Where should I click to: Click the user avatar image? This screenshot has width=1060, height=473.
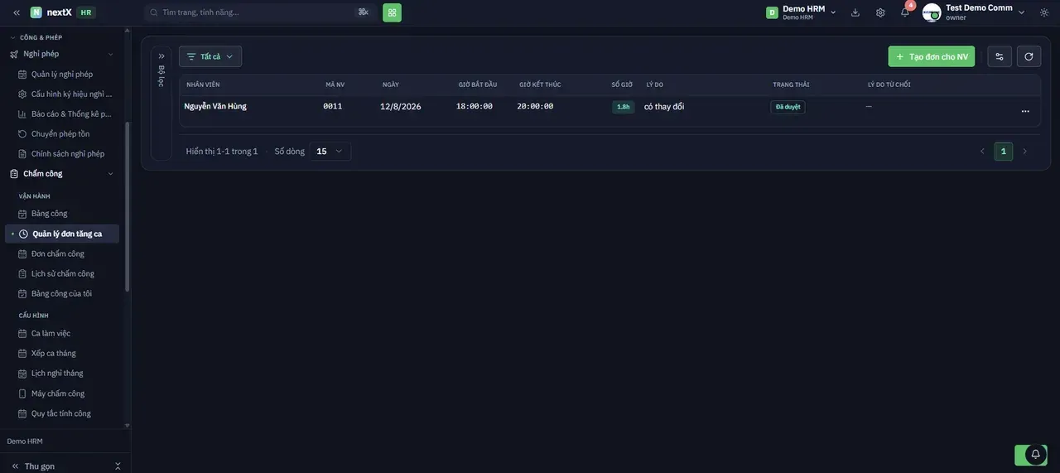click(932, 12)
